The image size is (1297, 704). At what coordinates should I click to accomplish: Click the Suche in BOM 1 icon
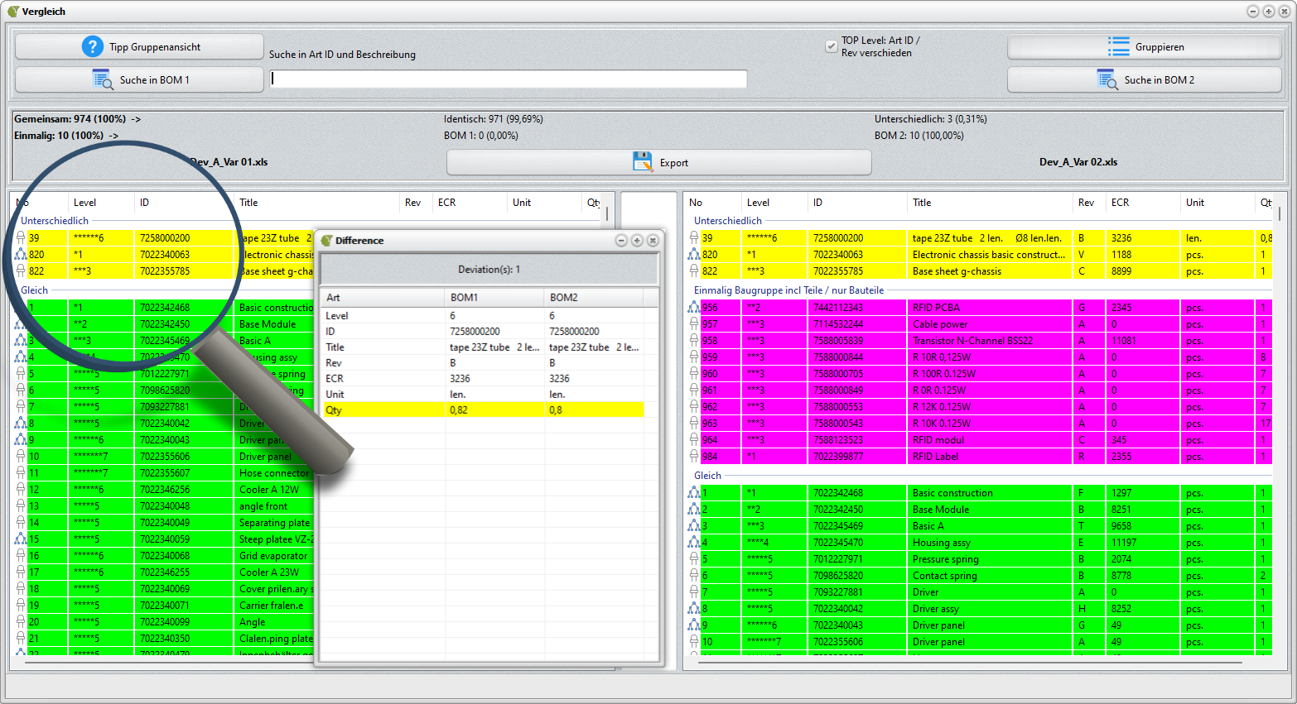point(103,80)
